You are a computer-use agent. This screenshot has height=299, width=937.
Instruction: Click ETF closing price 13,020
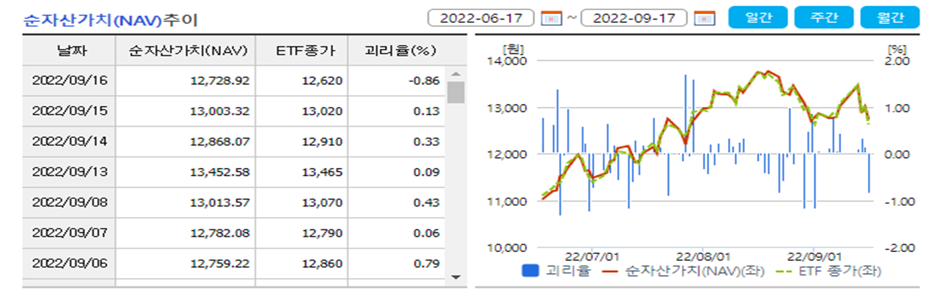point(322,111)
